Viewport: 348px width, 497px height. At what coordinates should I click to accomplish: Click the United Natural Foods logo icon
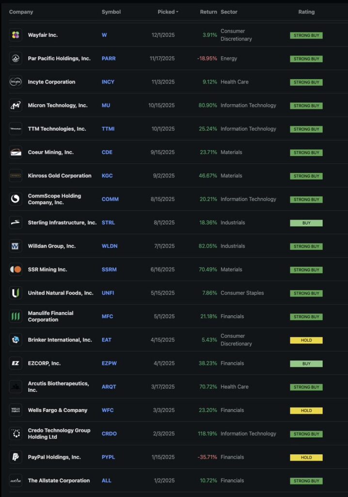[16, 293]
